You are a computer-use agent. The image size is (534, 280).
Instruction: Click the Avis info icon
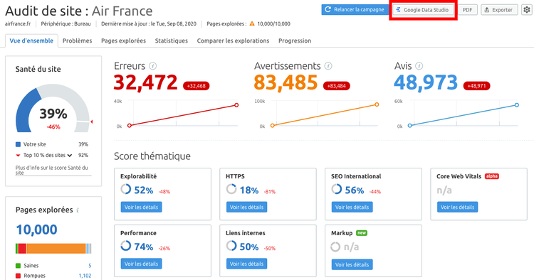[x=419, y=66]
